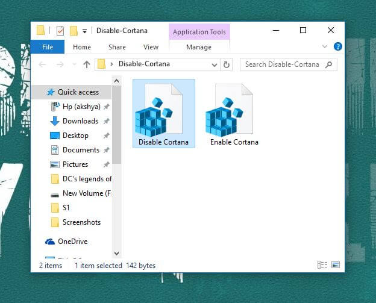
Task: Click the '2 items' status text
Action: point(51,266)
